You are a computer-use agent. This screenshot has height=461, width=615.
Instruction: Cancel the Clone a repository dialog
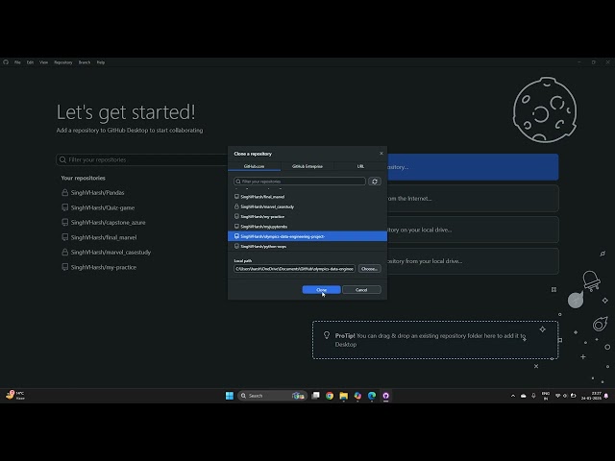point(361,290)
